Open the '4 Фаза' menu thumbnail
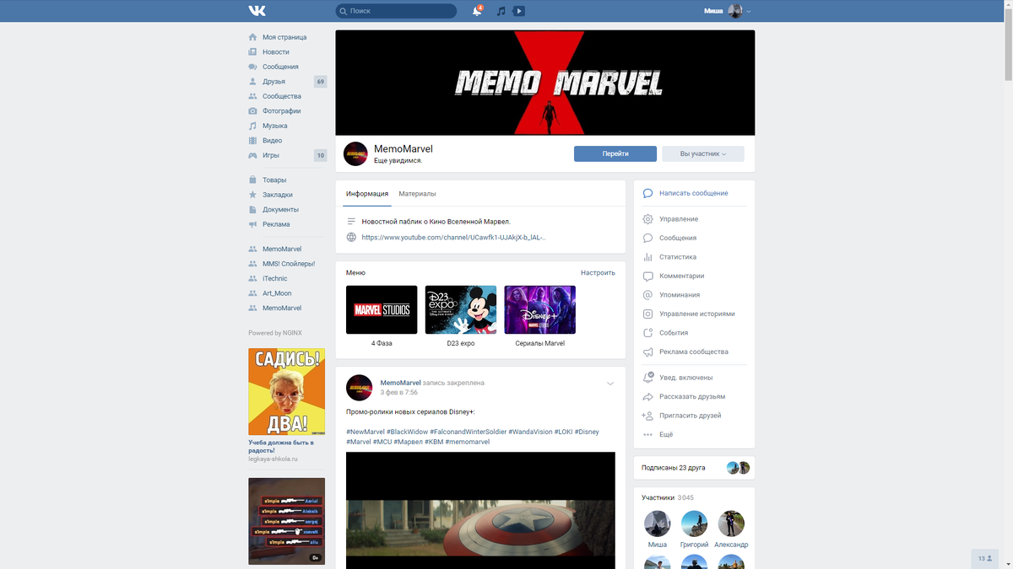This screenshot has width=1013, height=569. (x=382, y=309)
